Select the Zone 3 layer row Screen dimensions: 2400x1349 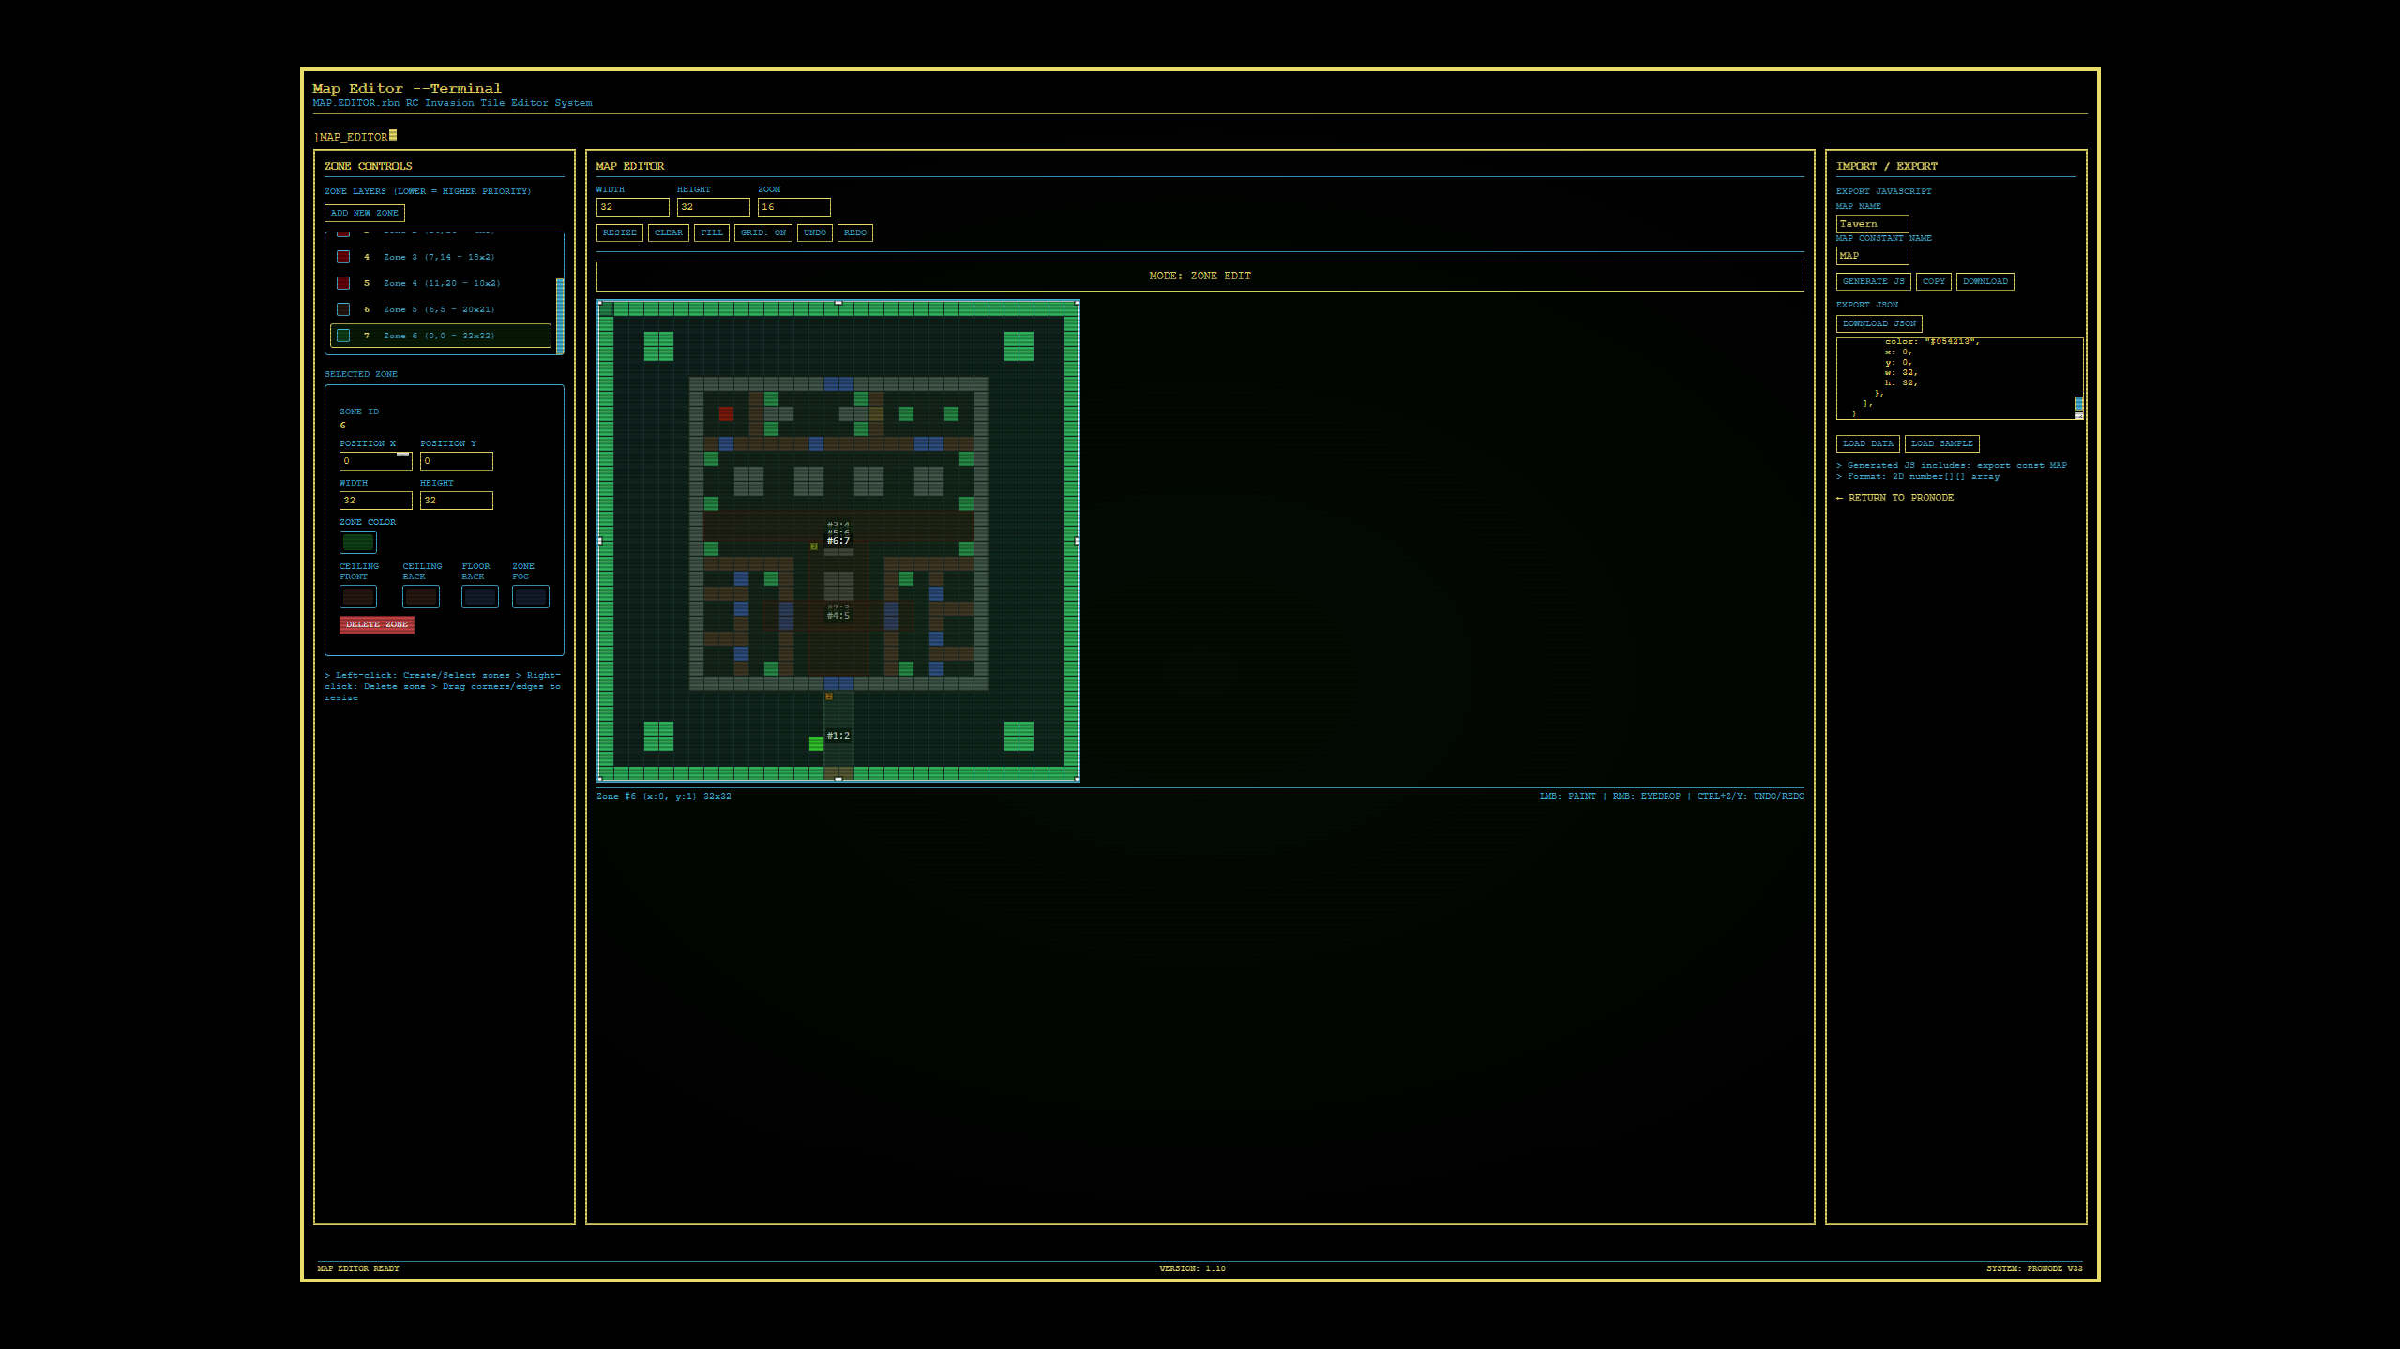tap(441, 257)
